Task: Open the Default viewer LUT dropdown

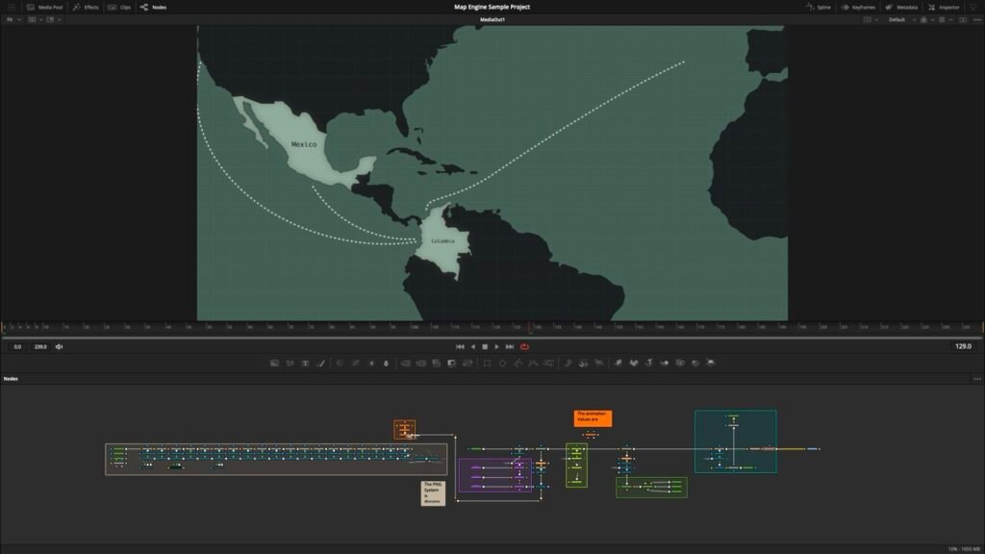Action: point(900,19)
